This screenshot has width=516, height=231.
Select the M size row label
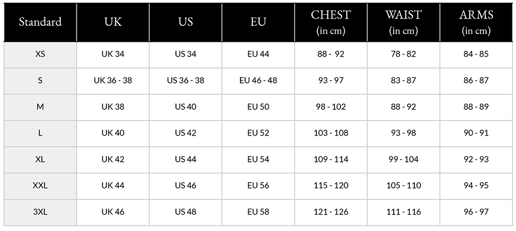(x=40, y=107)
